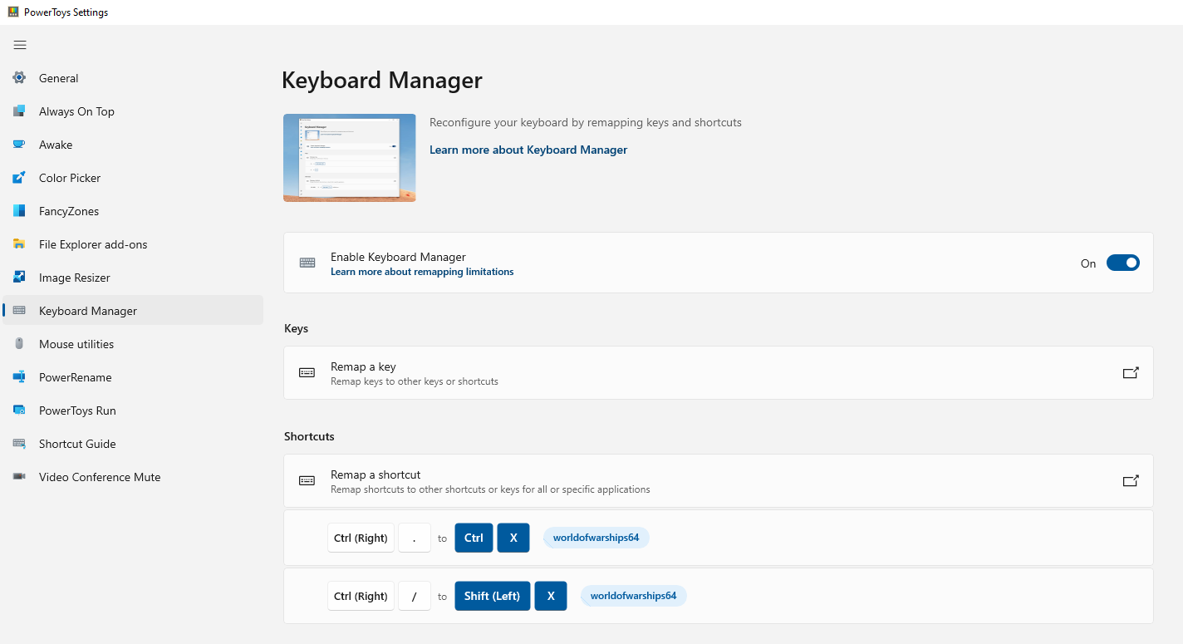The width and height of the screenshot is (1183, 644).
Task: Select the General gear icon
Action: (x=19, y=78)
